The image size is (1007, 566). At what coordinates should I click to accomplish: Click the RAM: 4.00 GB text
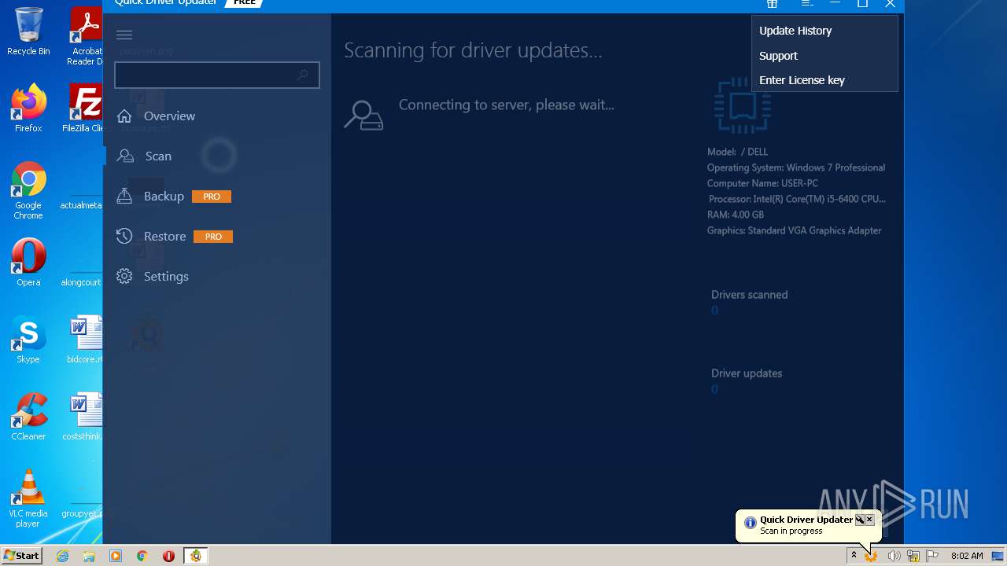[x=736, y=215]
